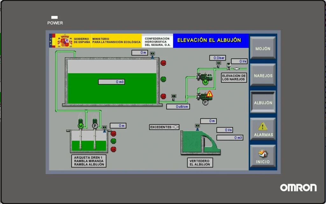Click the level sensor above Vertedero weir

(197, 126)
